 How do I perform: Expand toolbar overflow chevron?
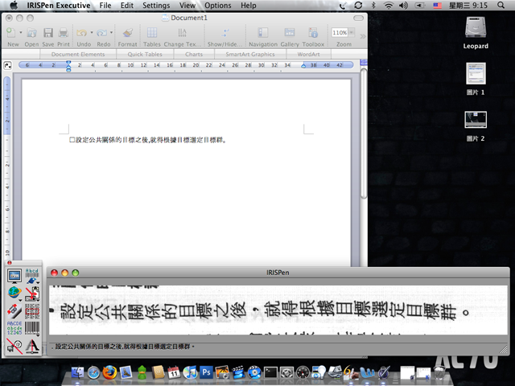(363, 36)
